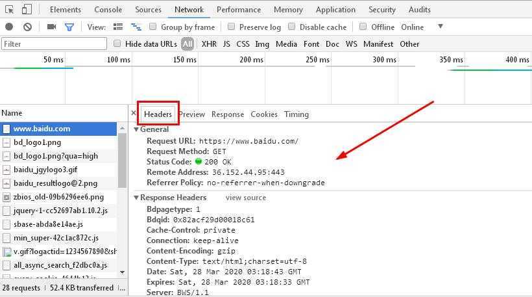Check Hide data URLs option

pos(117,44)
